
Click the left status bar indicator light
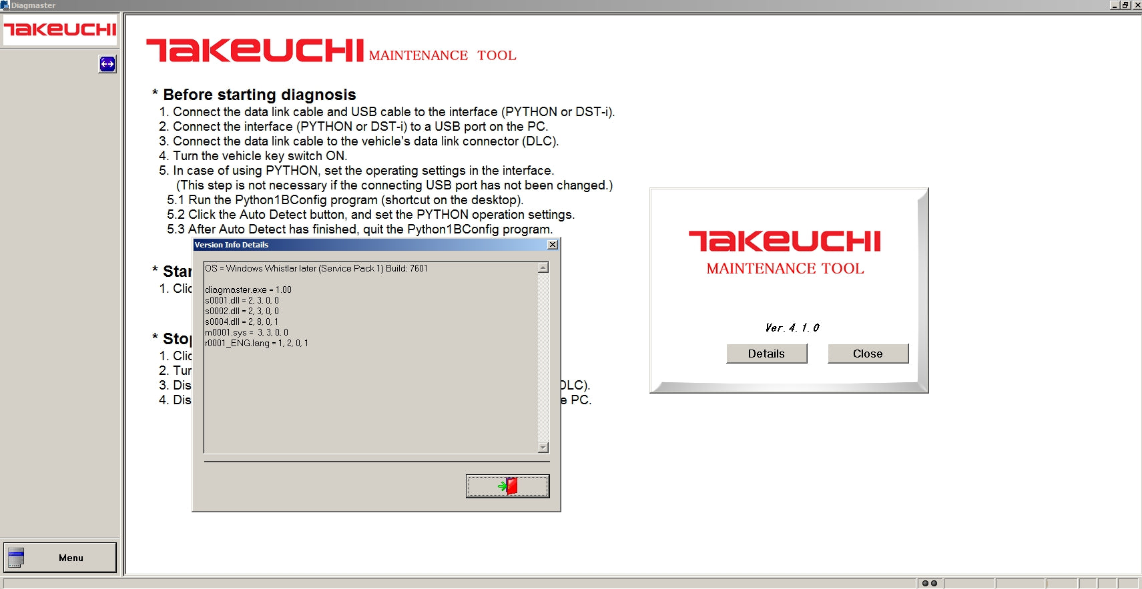coord(925,584)
